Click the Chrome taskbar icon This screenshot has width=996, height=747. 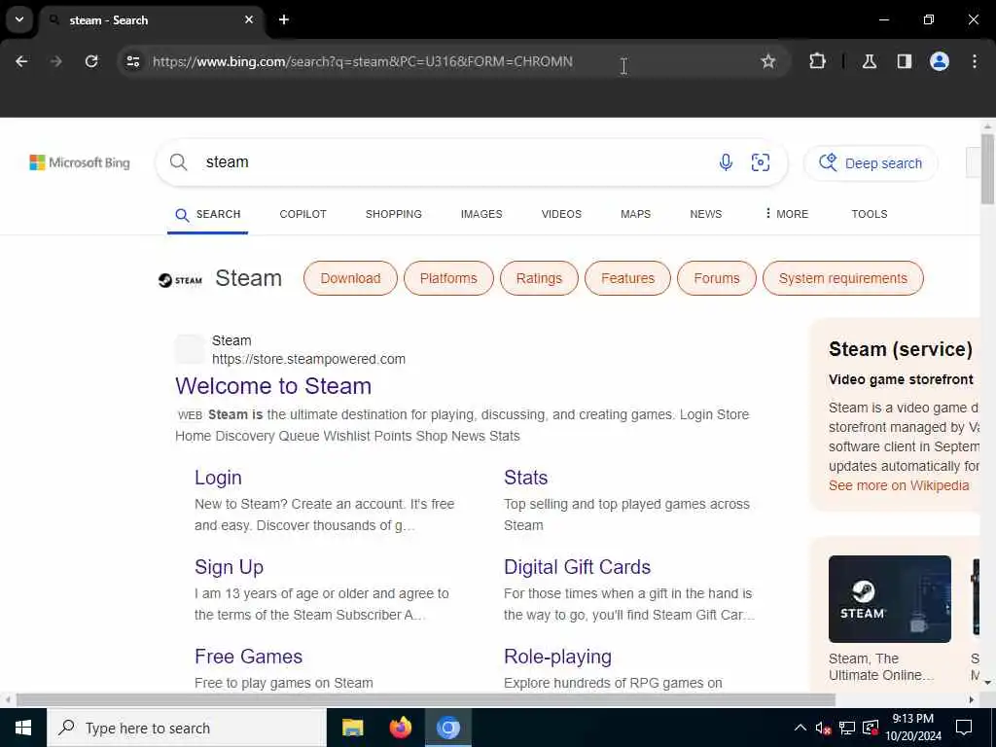447,728
